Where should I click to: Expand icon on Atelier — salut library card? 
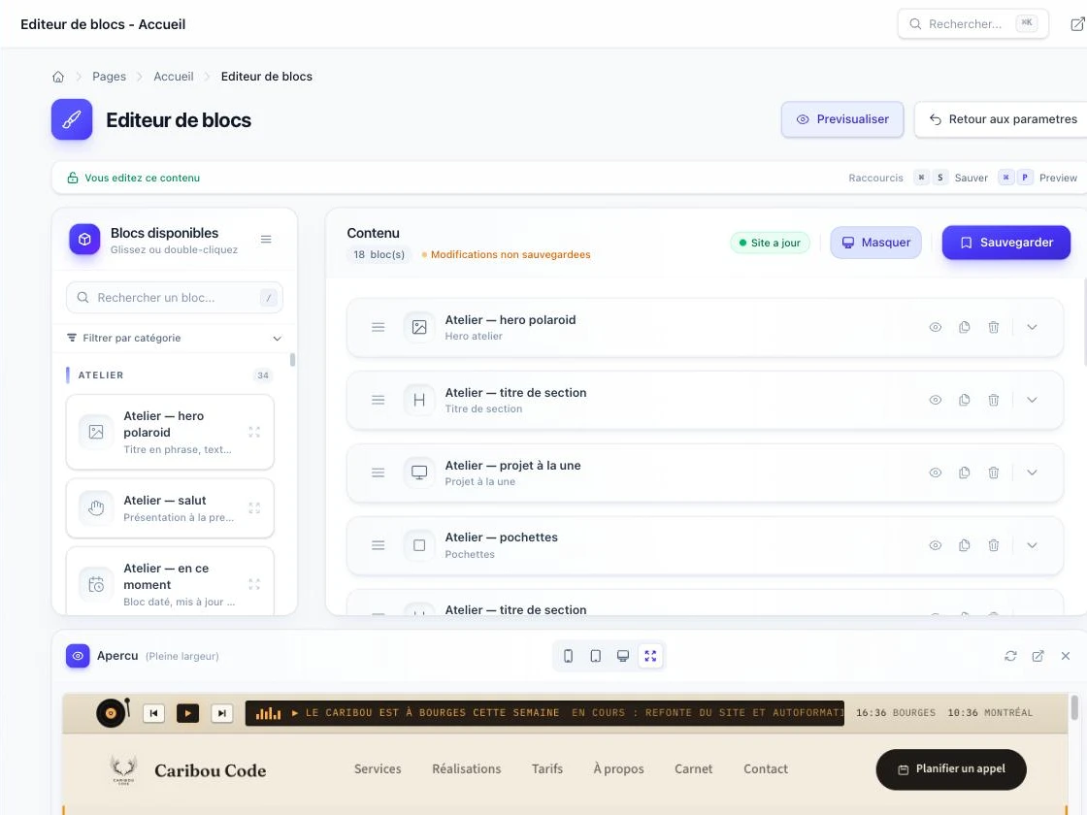click(x=254, y=508)
